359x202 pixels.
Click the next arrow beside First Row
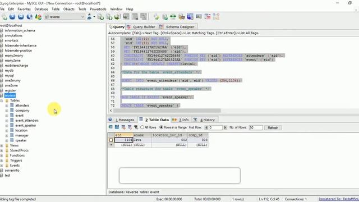[225, 127]
